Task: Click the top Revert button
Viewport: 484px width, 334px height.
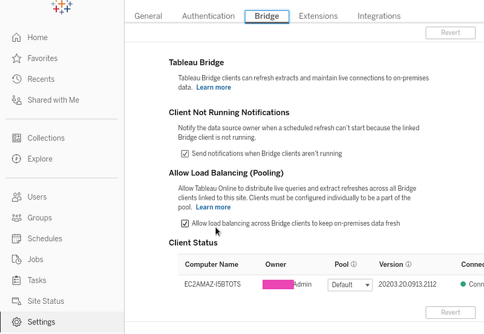Action: 450,33
